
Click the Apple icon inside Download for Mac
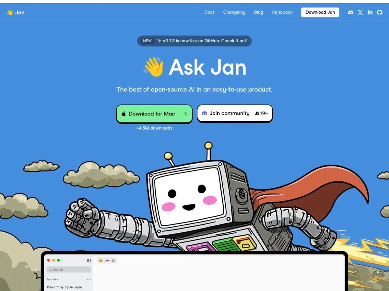[x=124, y=113]
